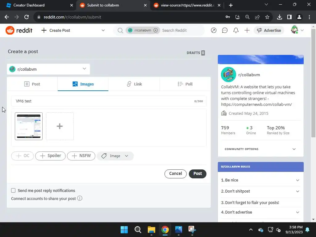
Task: Open the Photos app on taskbar
Action: 179,230
